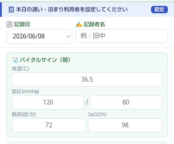Click the 記録日 label

(x=22, y=24)
